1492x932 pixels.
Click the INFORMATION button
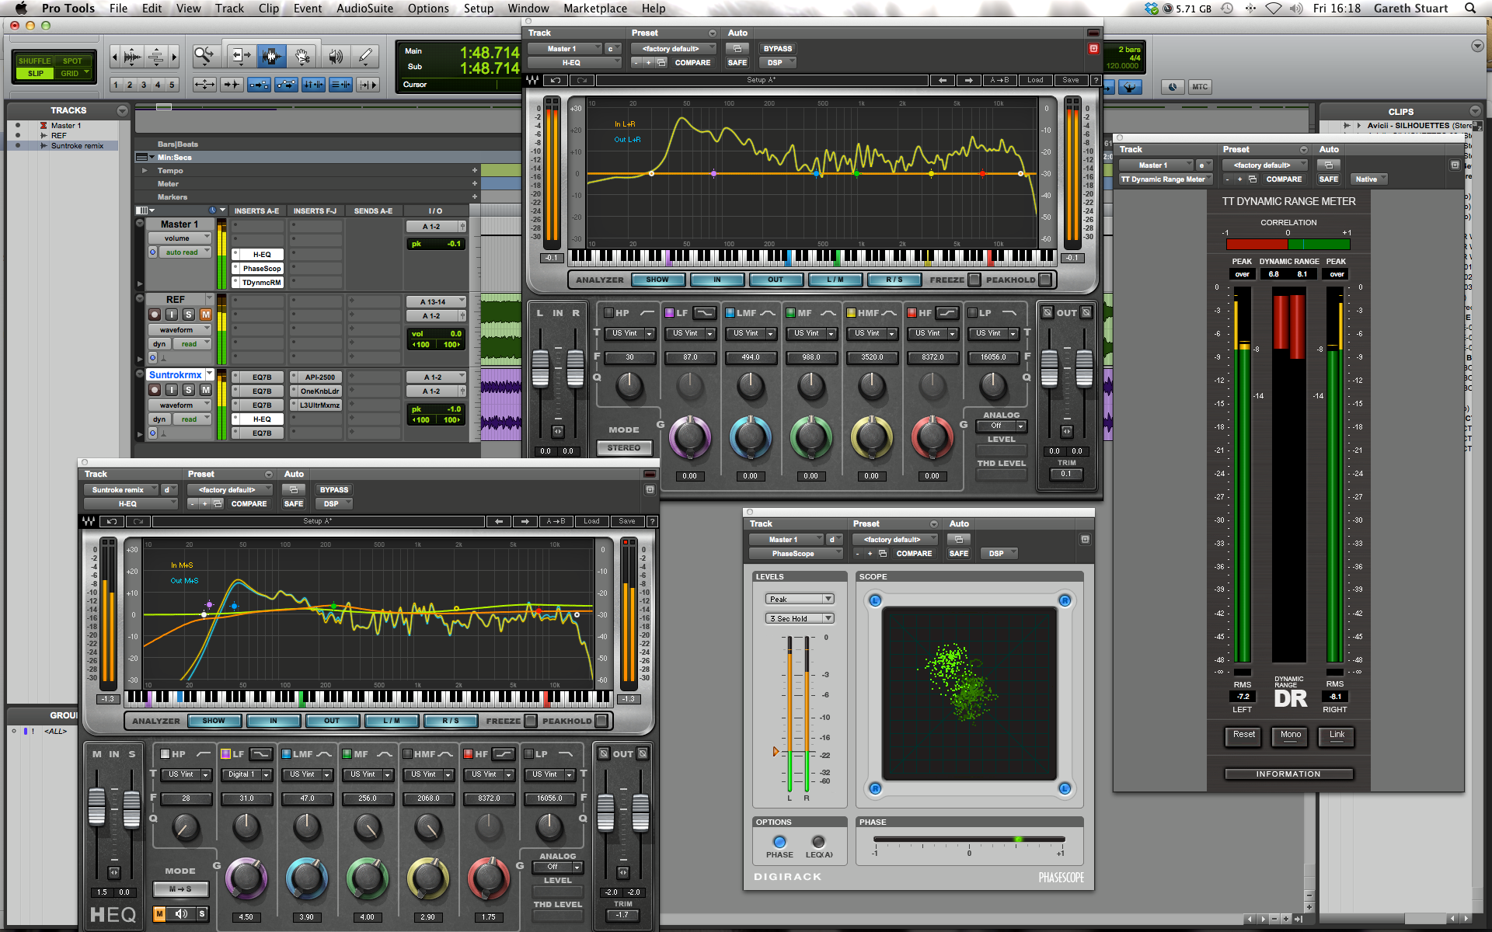click(x=1288, y=774)
